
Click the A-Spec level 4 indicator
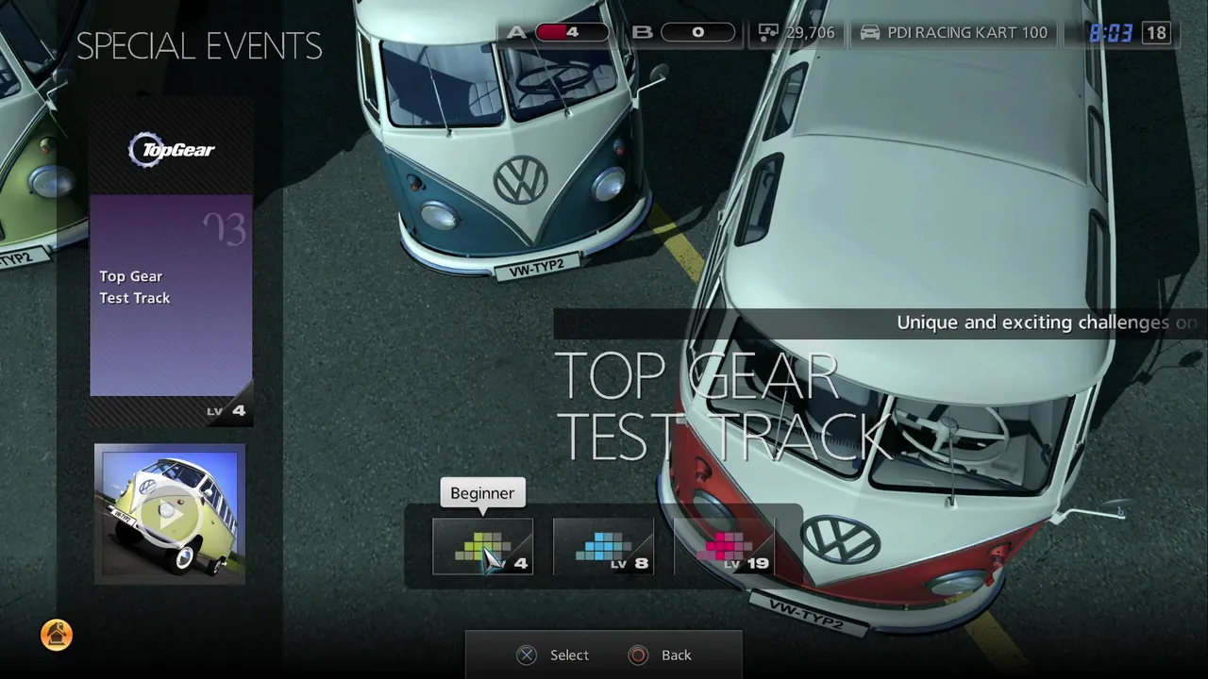pyautogui.click(x=558, y=32)
